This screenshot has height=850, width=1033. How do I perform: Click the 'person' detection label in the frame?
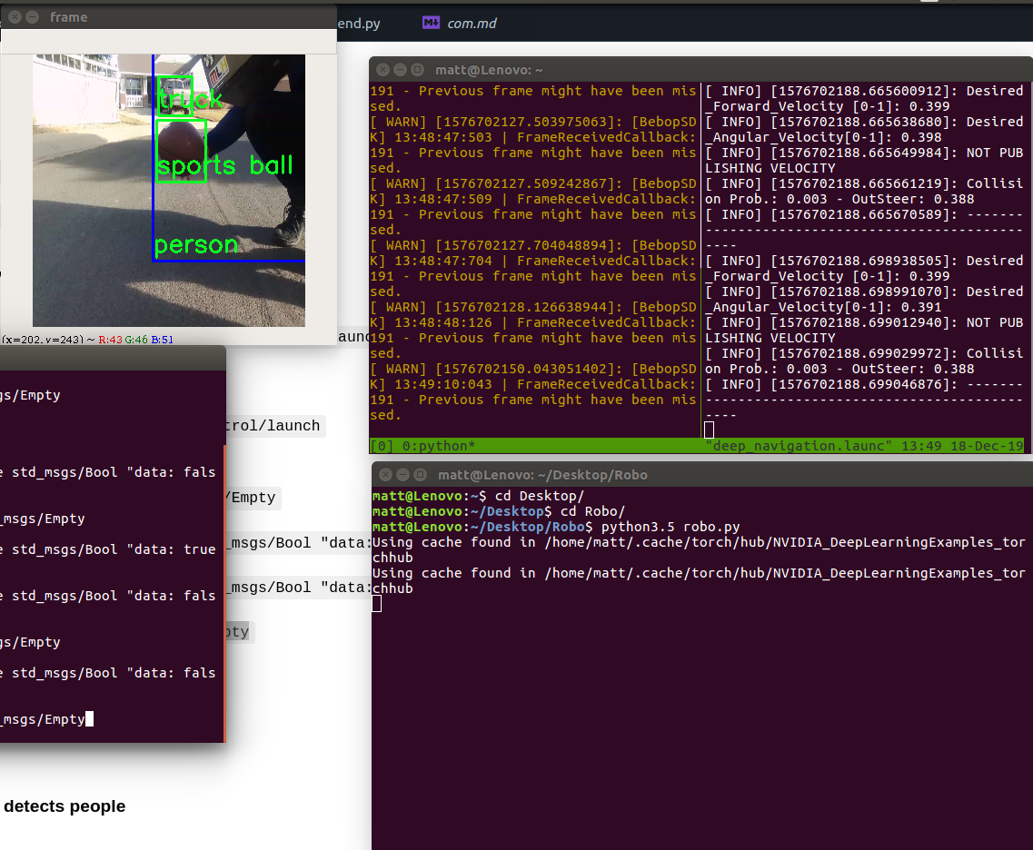(x=195, y=245)
